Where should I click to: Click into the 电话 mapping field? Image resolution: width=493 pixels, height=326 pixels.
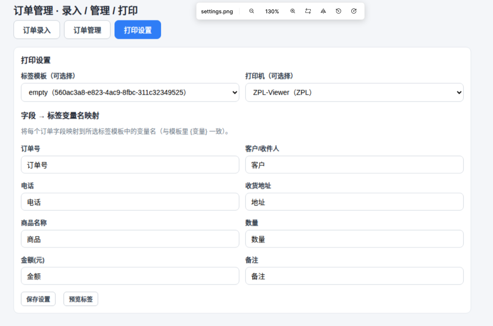(x=130, y=202)
